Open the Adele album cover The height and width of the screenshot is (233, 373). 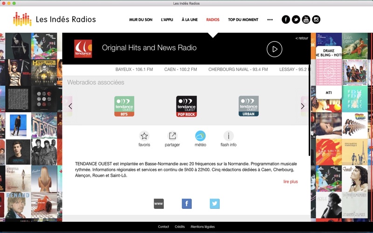click(329, 205)
